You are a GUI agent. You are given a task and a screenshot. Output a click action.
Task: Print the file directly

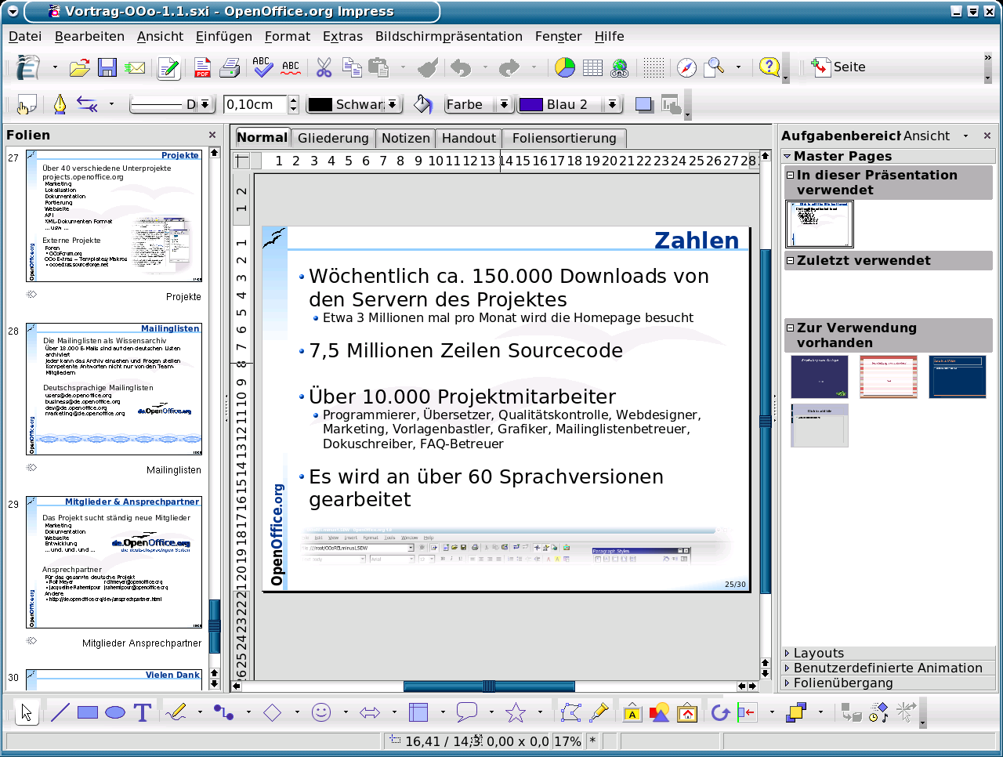[x=230, y=68]
